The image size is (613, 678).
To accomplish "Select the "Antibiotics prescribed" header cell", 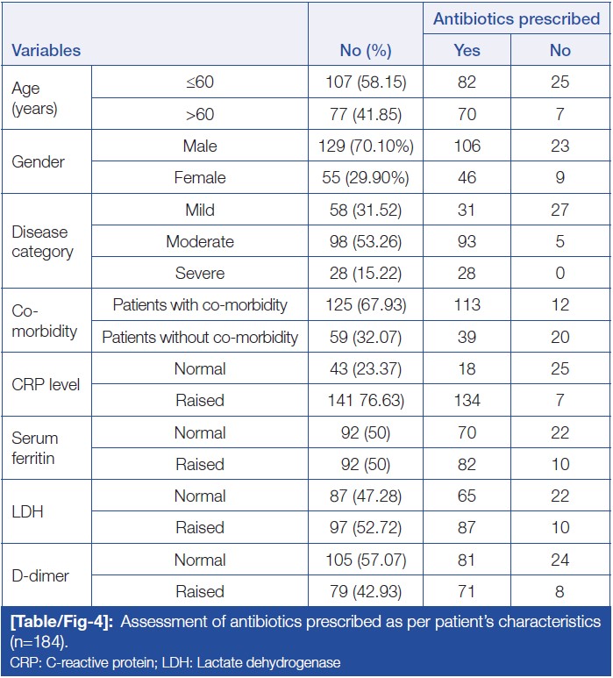I will [516, 19].
